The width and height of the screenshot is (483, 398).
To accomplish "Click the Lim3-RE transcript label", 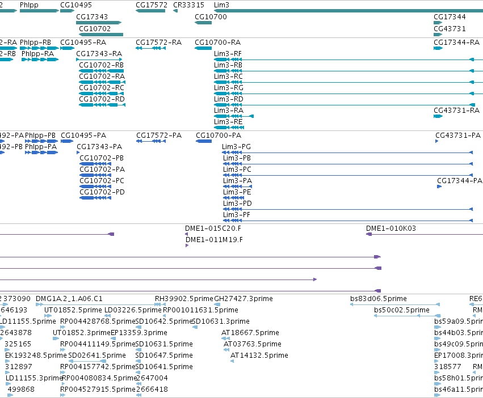I will [x=228, y=122].
